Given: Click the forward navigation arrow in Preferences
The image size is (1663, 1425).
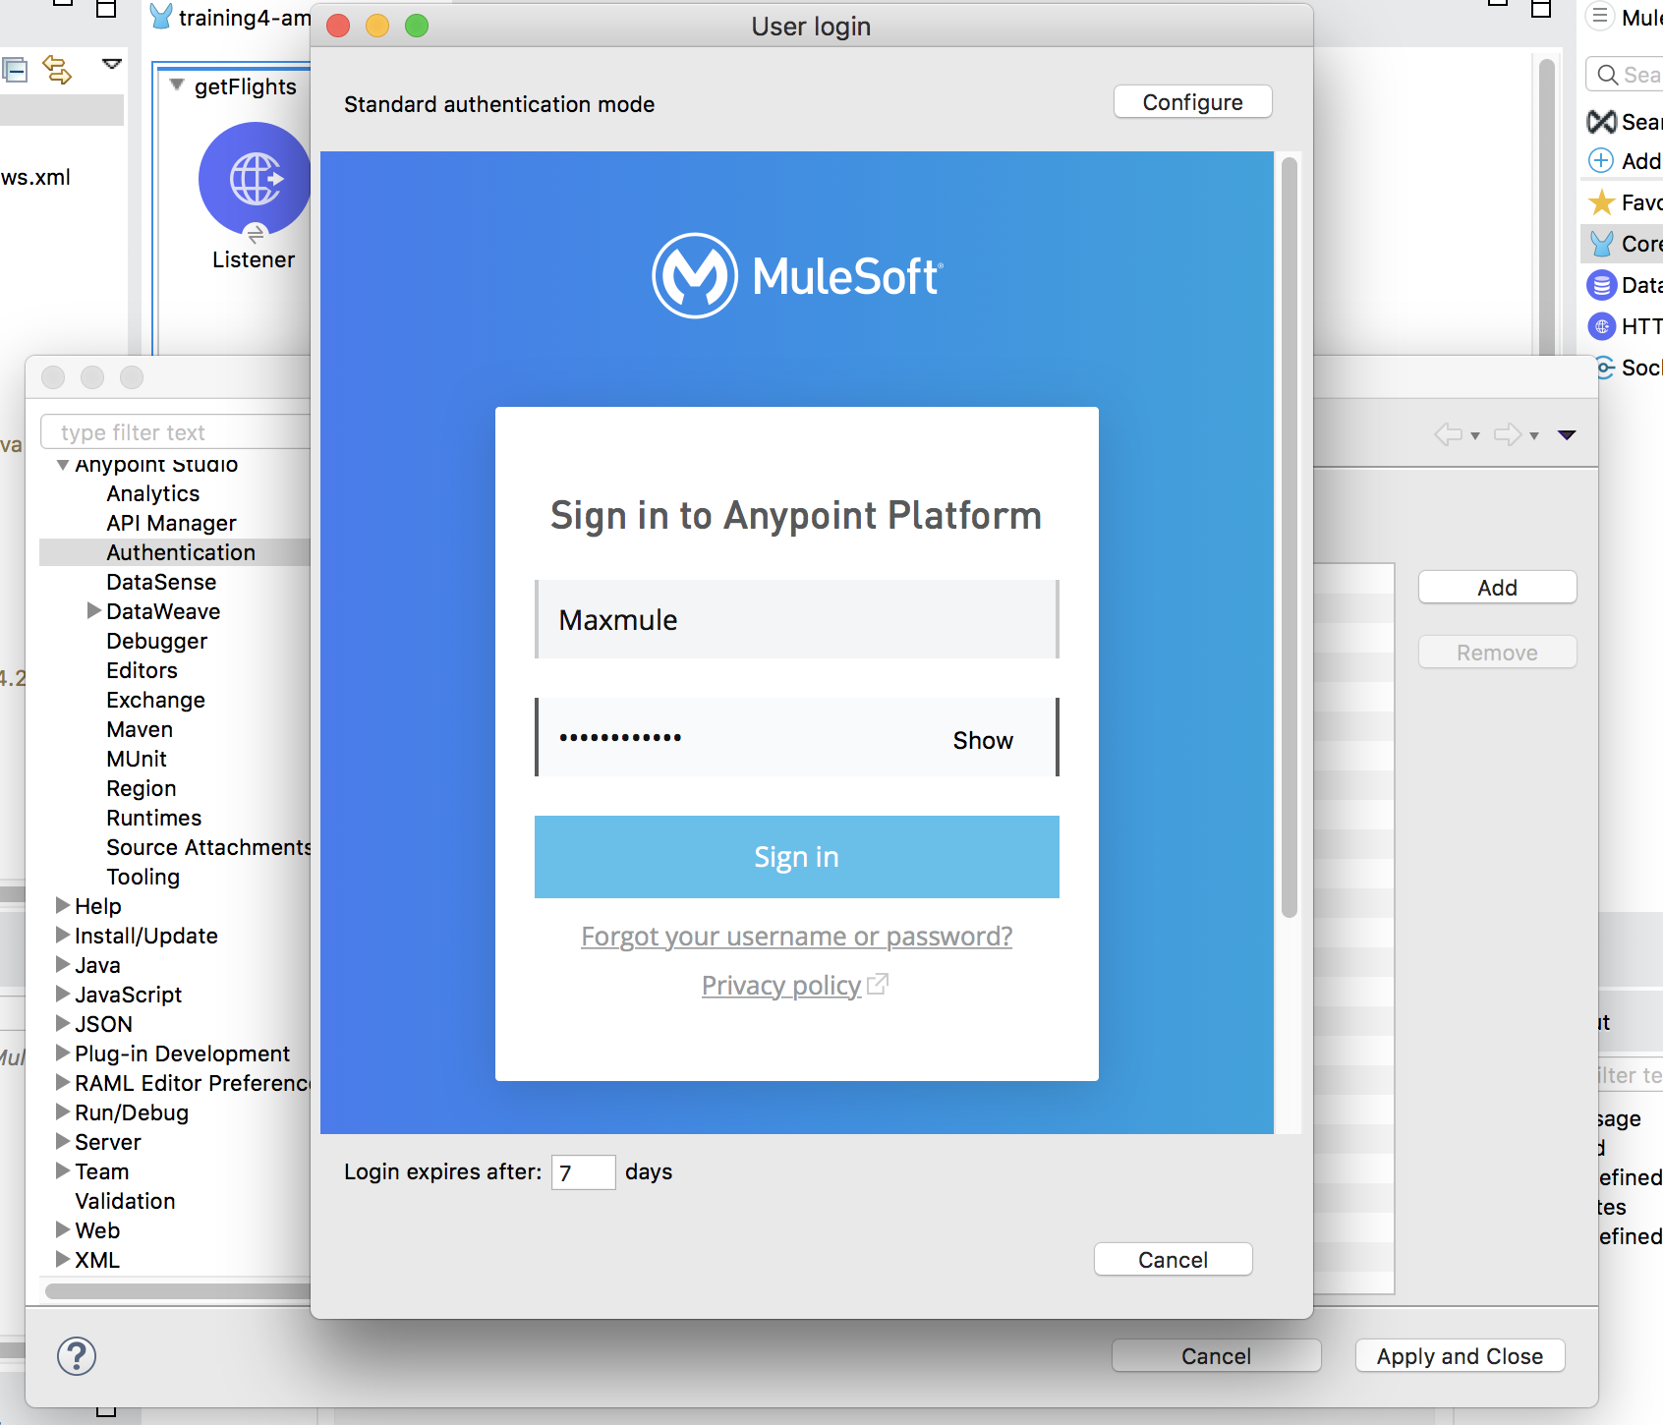Looking at the screenshot, I should point(1508,434).
